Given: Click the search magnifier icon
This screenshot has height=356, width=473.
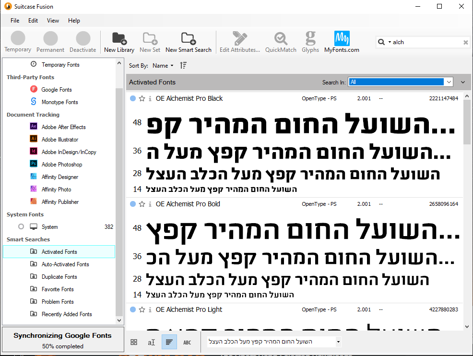Looking at the screenshot, I should pos(381,42).
